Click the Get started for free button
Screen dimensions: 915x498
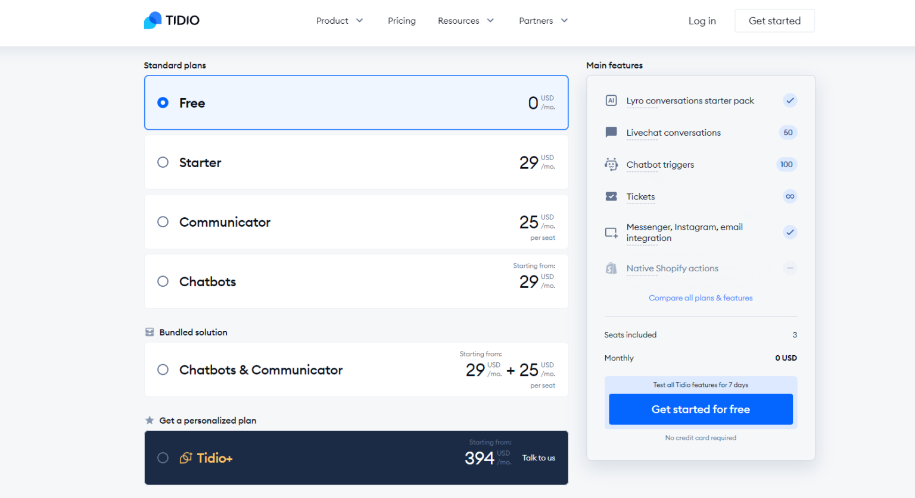click(x=701, y=409)
